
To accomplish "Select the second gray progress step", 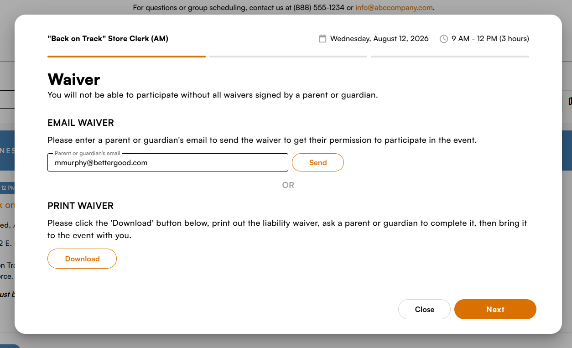I will (x=288, y=57).
